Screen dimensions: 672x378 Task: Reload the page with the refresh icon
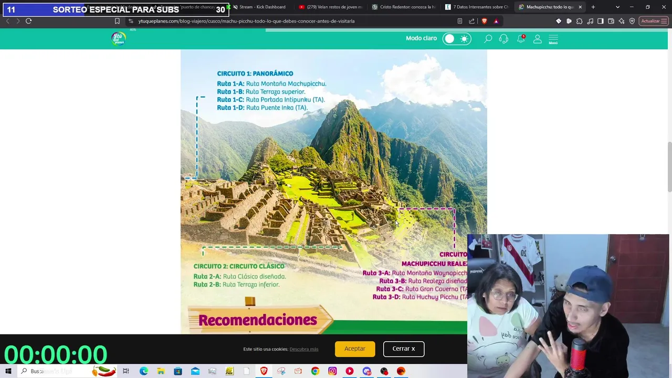click(28, 21)
